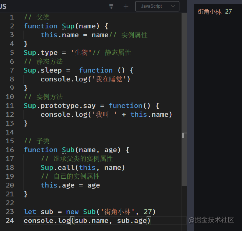Open the JavaScript language dropdown

pos(157,6)
